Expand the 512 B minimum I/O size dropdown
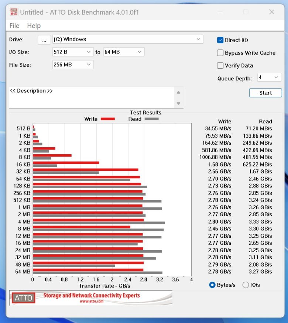This screenshot has height=323, width=288. click(72, 52)
